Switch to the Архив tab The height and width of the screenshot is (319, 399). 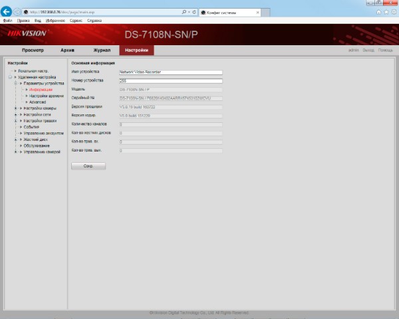[x=67, y=50]
